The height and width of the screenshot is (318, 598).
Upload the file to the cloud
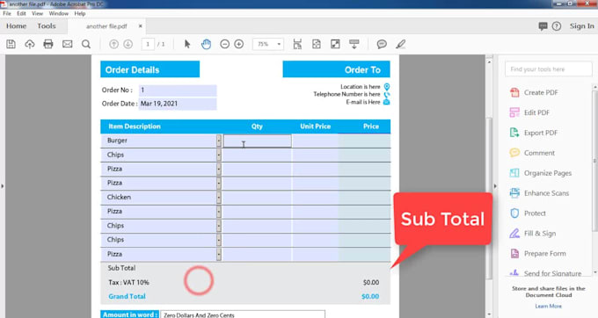30,44
